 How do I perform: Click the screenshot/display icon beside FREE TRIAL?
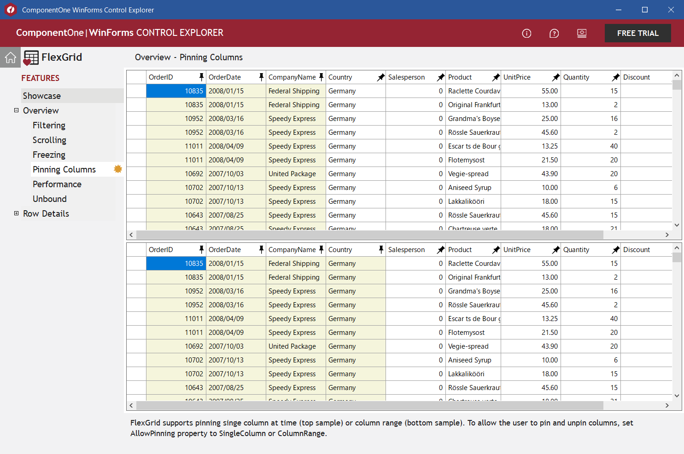click(x=582, y=33)
